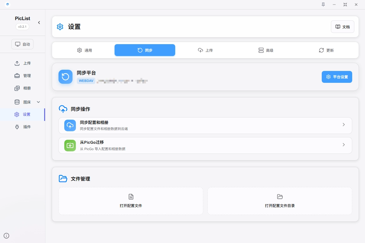The image size is (365, 243).
Task: Toggle the 自动 theme mode button
Action: coord(23,44)
